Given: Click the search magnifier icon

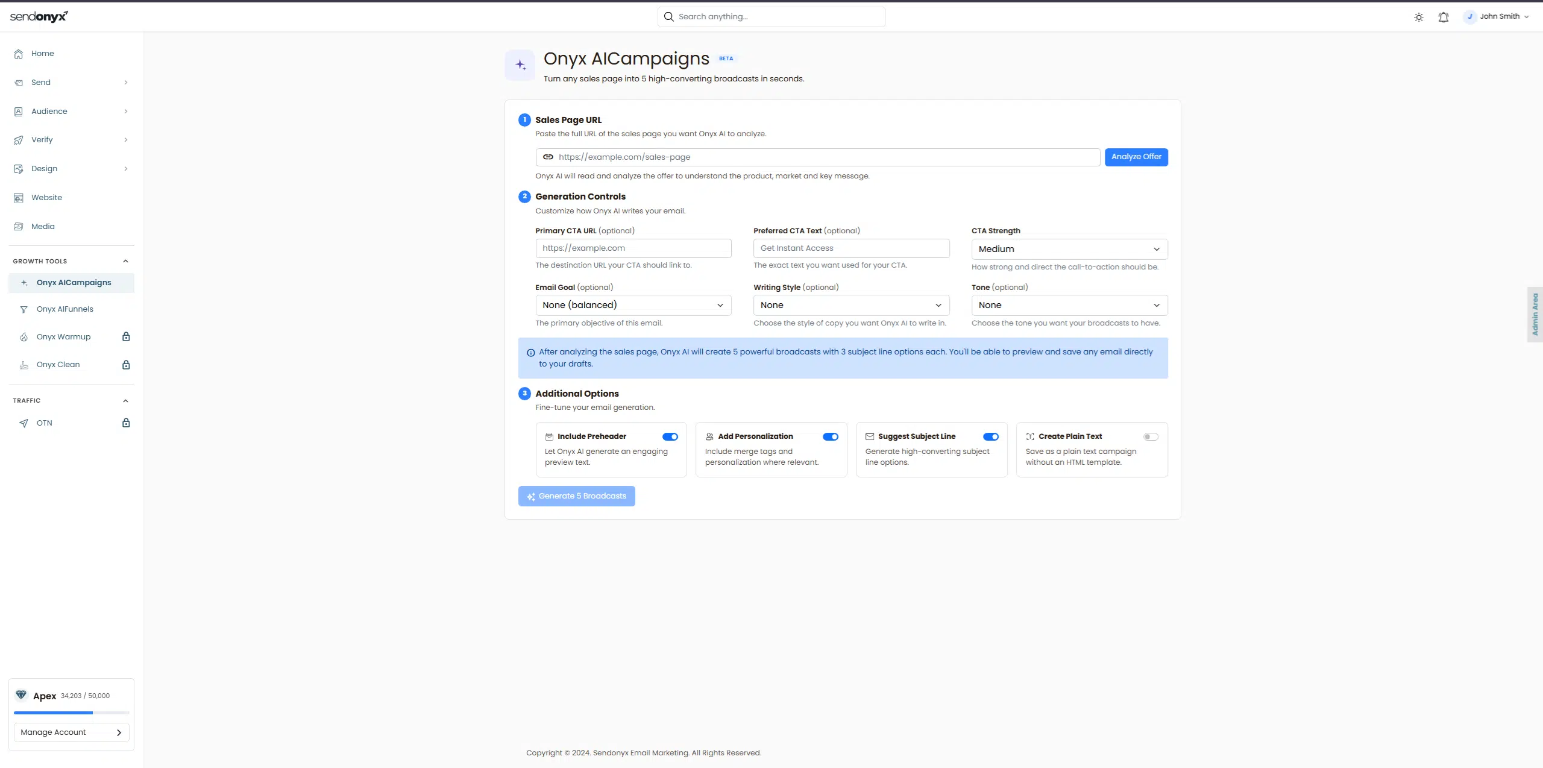Looking at the screenshot, I should coord(668,17).
